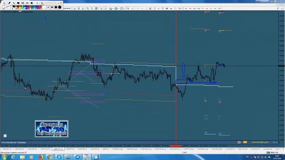Click the 'Прогноз на сегодня' banner image
This screenshot has width=285, height=160.
coord(52,129)
